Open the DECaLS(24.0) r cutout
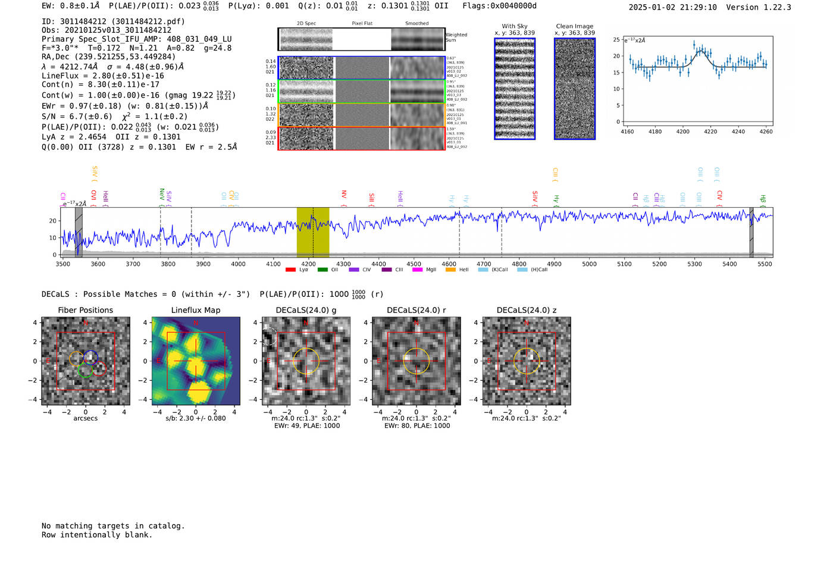833x567 pixels. [x=416, y=361]
